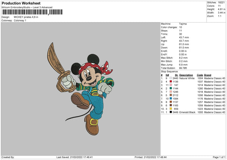Click the 'N#' column header

point(167,75)
